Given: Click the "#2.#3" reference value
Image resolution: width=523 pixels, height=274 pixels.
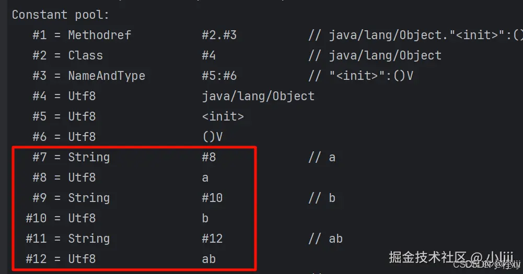Looking at the screenshot, I should 219,35.
